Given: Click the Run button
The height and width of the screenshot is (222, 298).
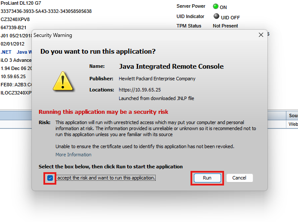Looking at the screenshot, I should pyautogui.click(x=207, y=178).
